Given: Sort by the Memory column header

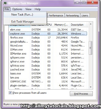Looking at the screenshot, I should click(61, 25).
